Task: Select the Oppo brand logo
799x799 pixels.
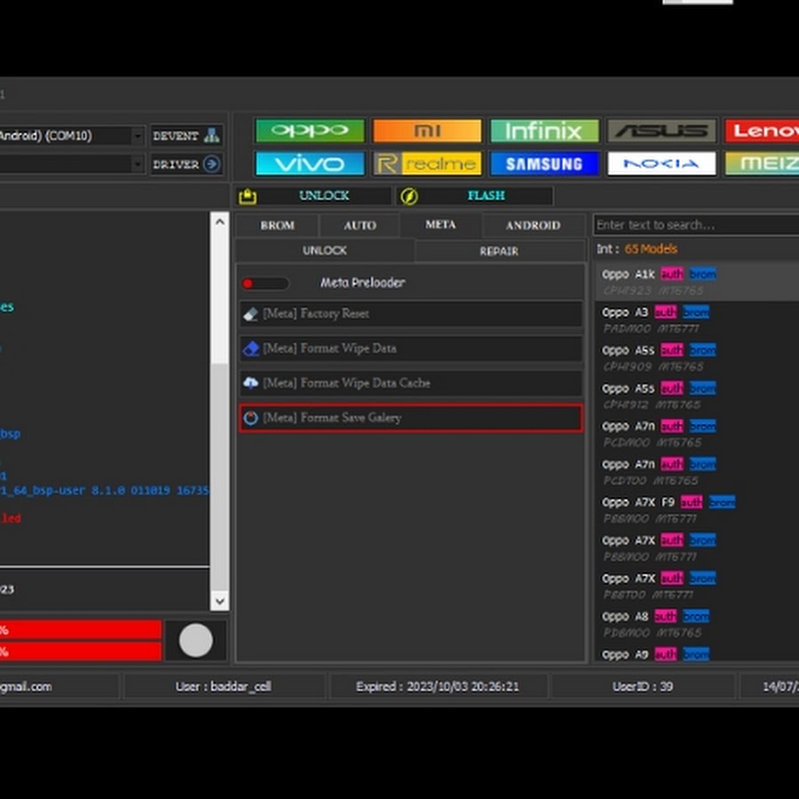Action: tap(310, 131)
